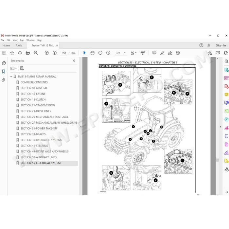The height and width of the screenshot is (229, 229).
Task: Select the arrow selection tool
Action: 84,53
